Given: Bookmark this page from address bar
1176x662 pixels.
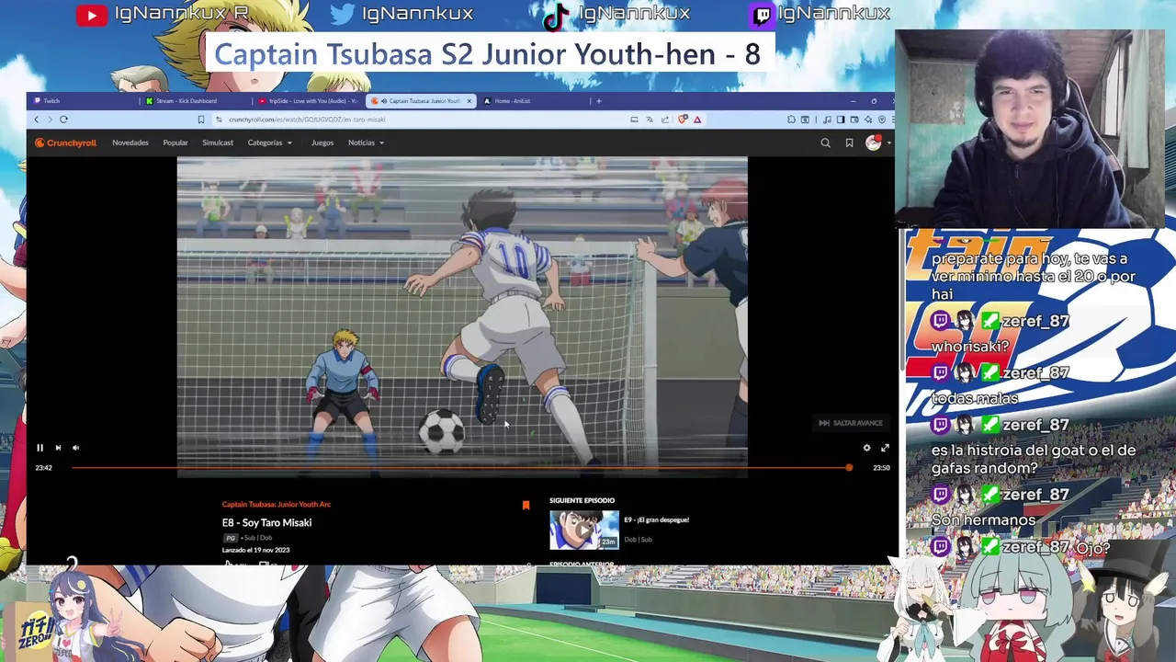Looking at the screenshot, I should (200, 120).
